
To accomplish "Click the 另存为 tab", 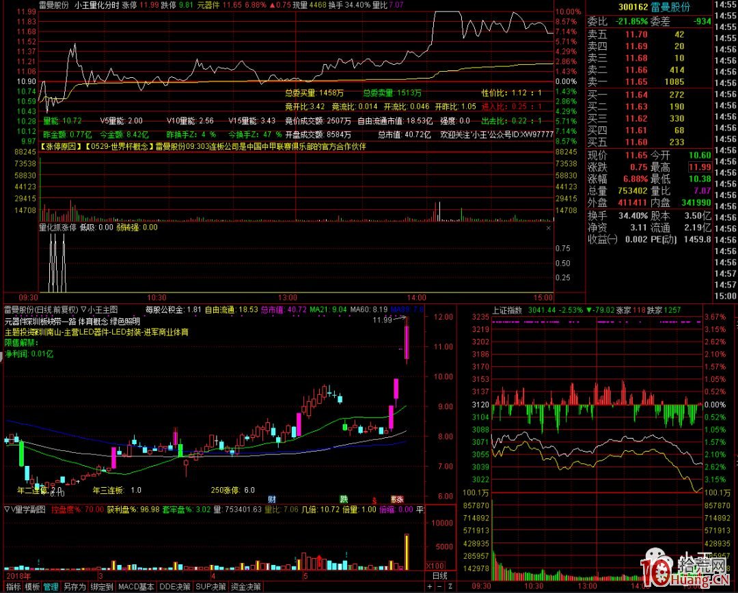I will [74, 587].
